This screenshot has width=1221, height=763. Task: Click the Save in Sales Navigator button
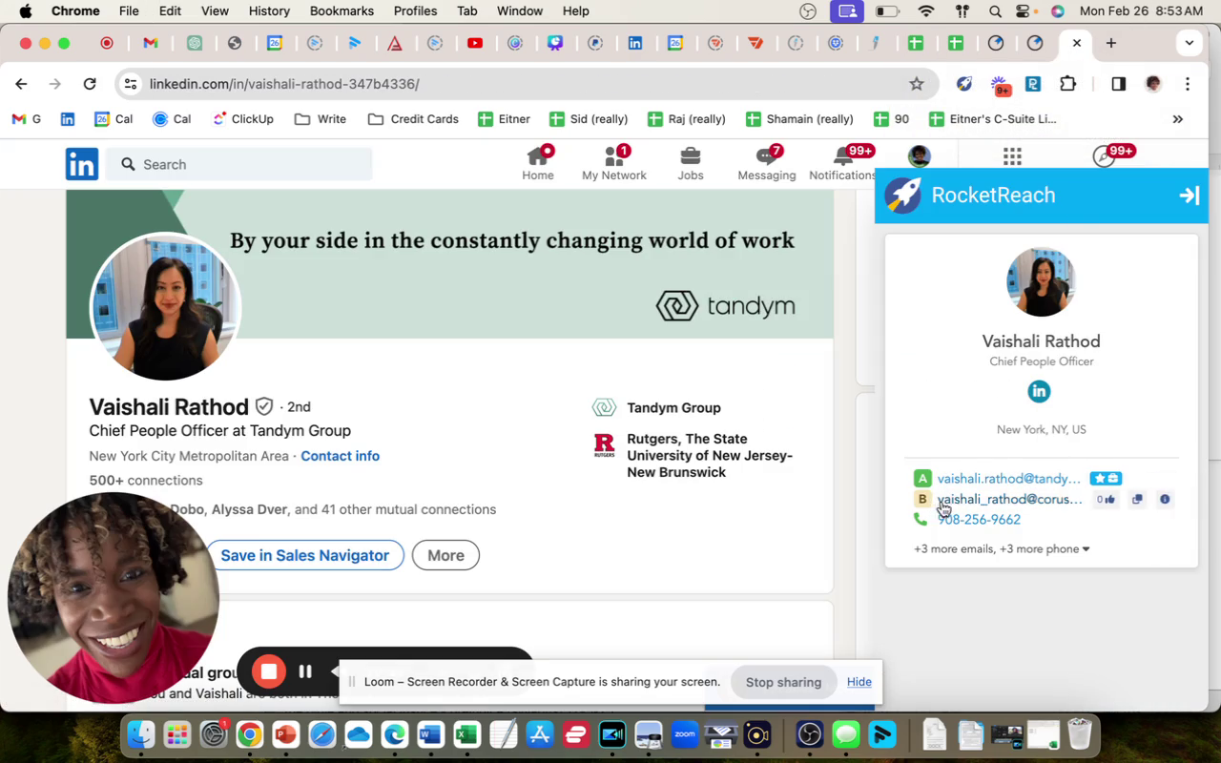(305, 555)
